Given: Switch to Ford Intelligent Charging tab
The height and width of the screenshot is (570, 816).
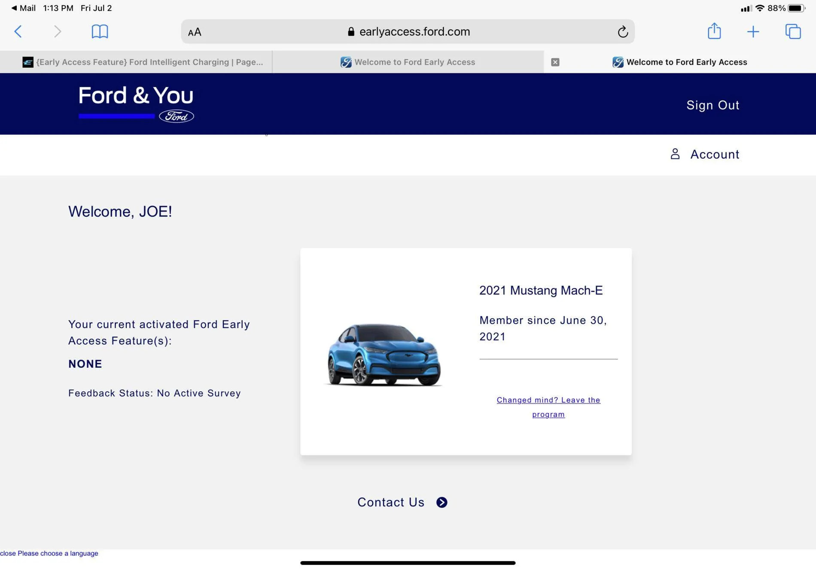Looking at the screenshot, I should tap(136, 62).
